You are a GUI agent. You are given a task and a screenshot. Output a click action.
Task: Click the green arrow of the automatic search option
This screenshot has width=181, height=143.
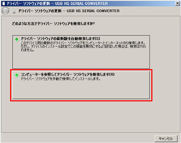[x=16, y=39]
